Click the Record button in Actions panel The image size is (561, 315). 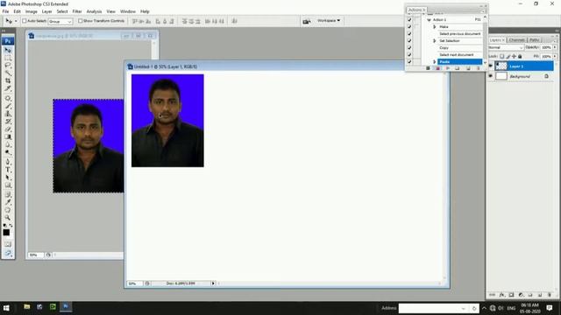tap(437, 68)
